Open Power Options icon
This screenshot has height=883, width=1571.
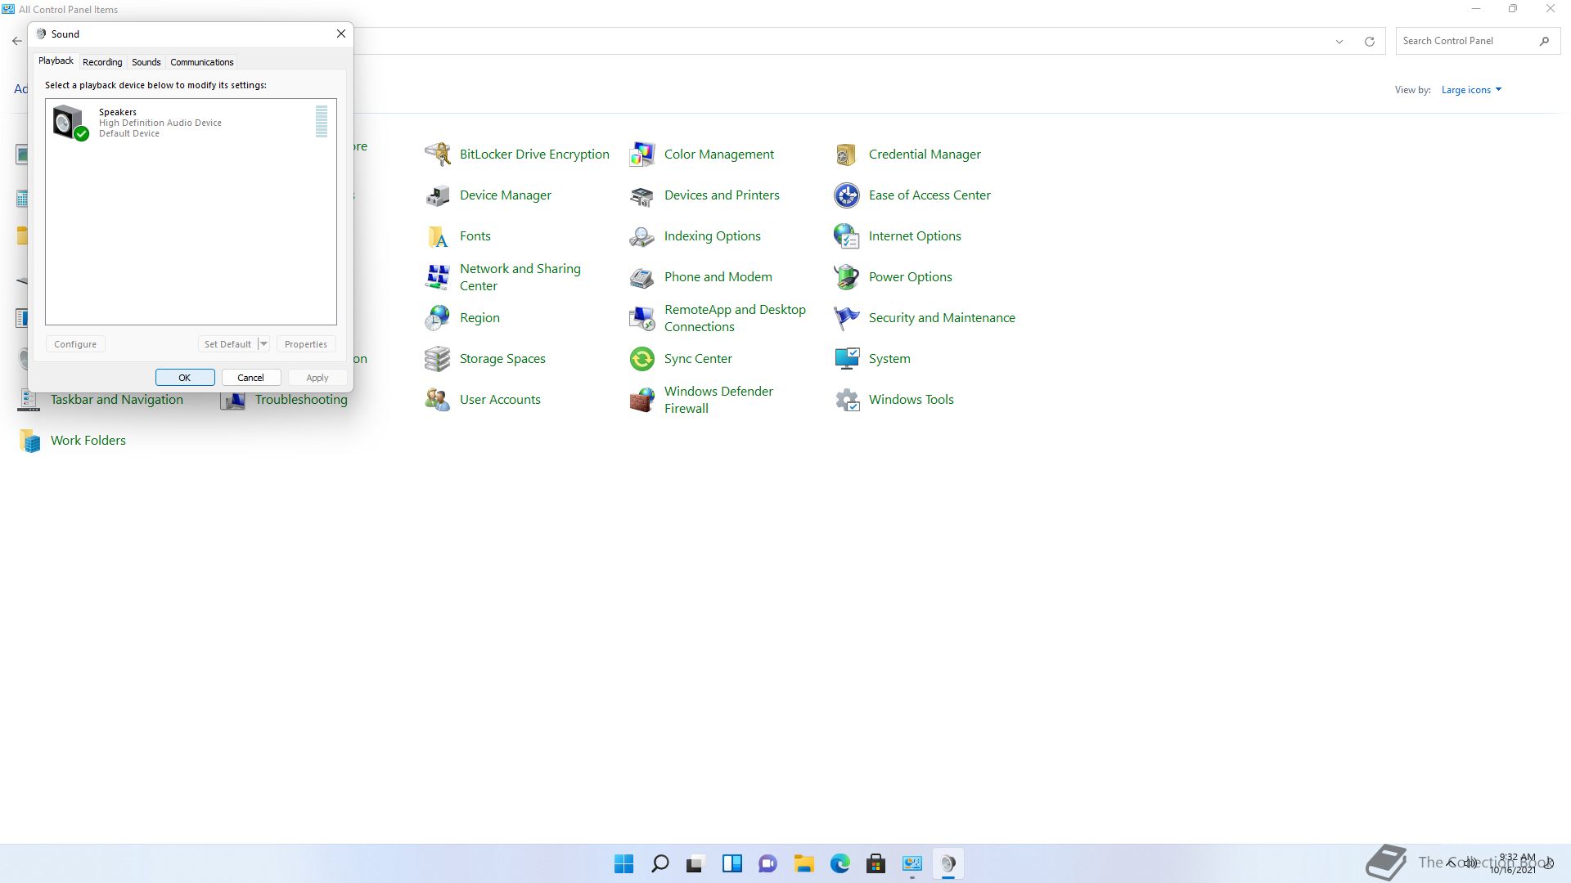pos(847,276)
